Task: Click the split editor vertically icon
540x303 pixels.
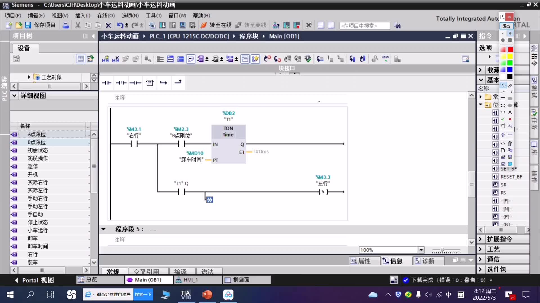Action: click(331, 25)
